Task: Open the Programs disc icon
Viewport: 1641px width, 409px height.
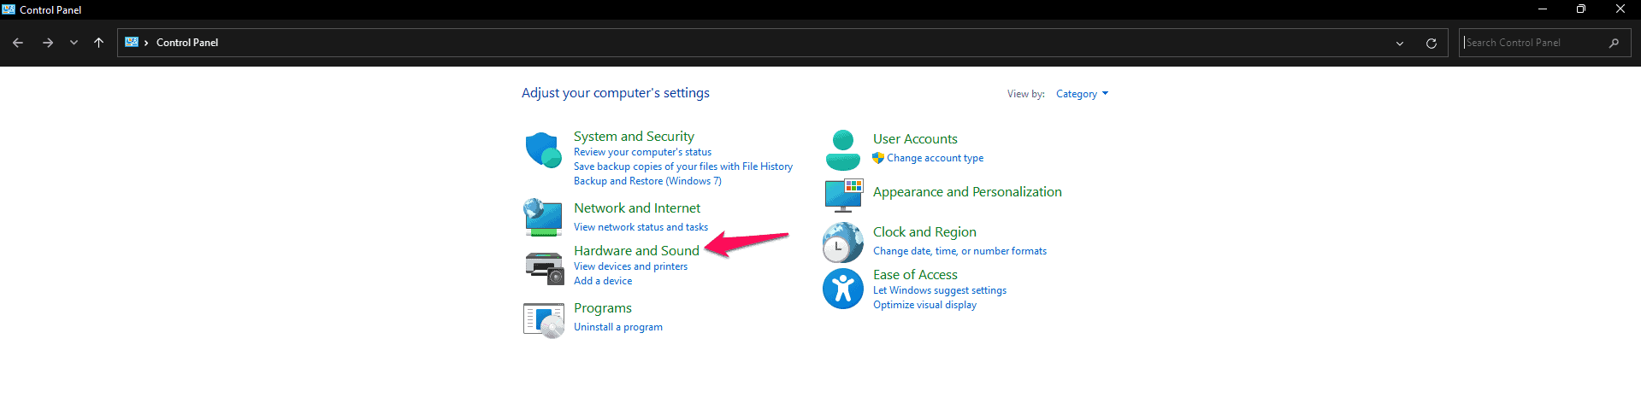Action: pyautogui.click(x=544, y=320)
